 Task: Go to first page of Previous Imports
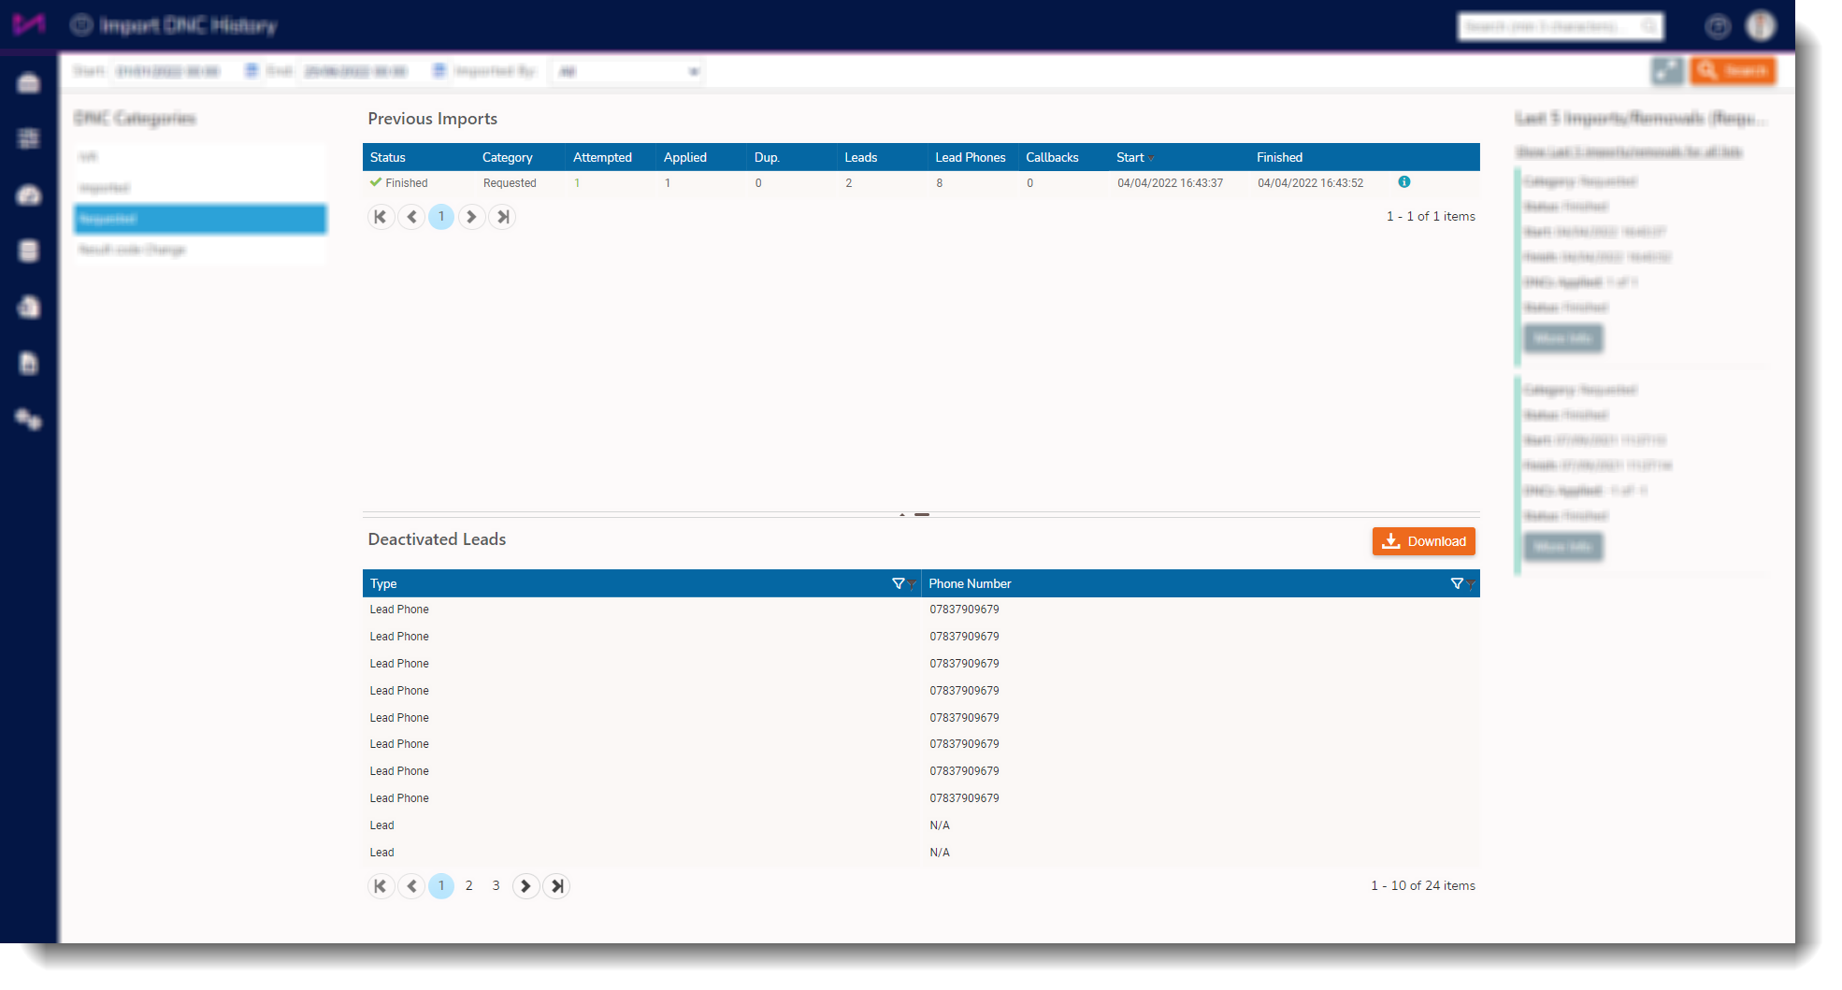click(x=381, y=217)
